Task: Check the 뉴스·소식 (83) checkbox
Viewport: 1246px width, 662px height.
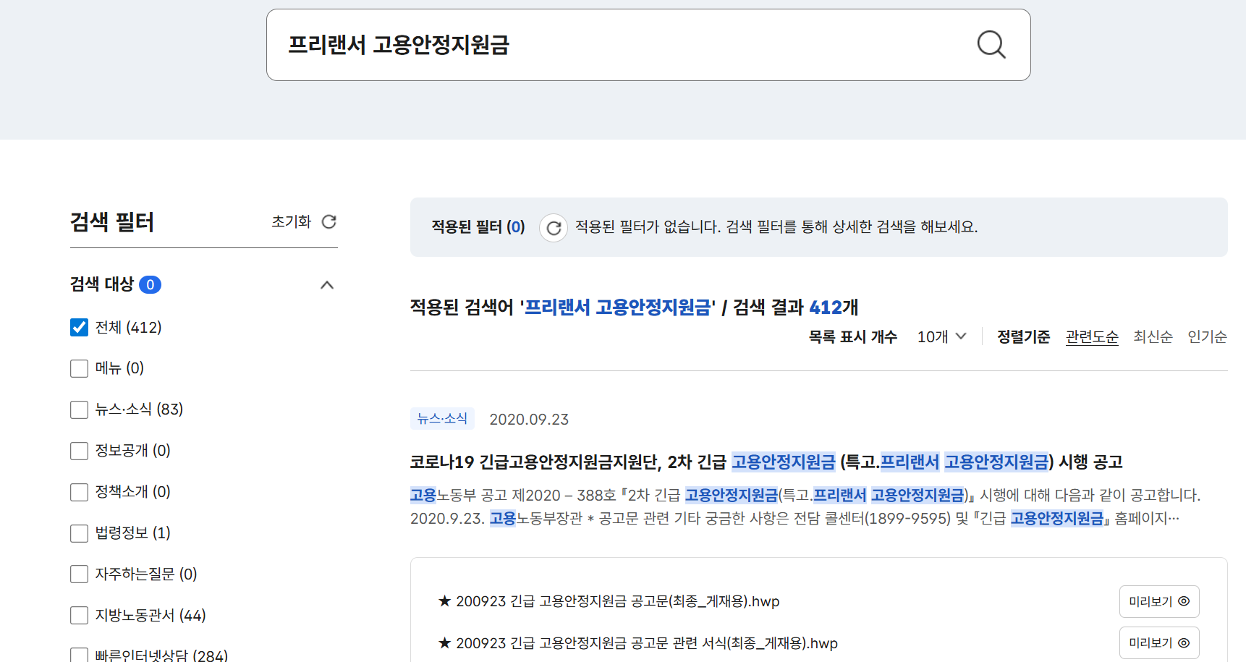Action: (x=79, y=410)
